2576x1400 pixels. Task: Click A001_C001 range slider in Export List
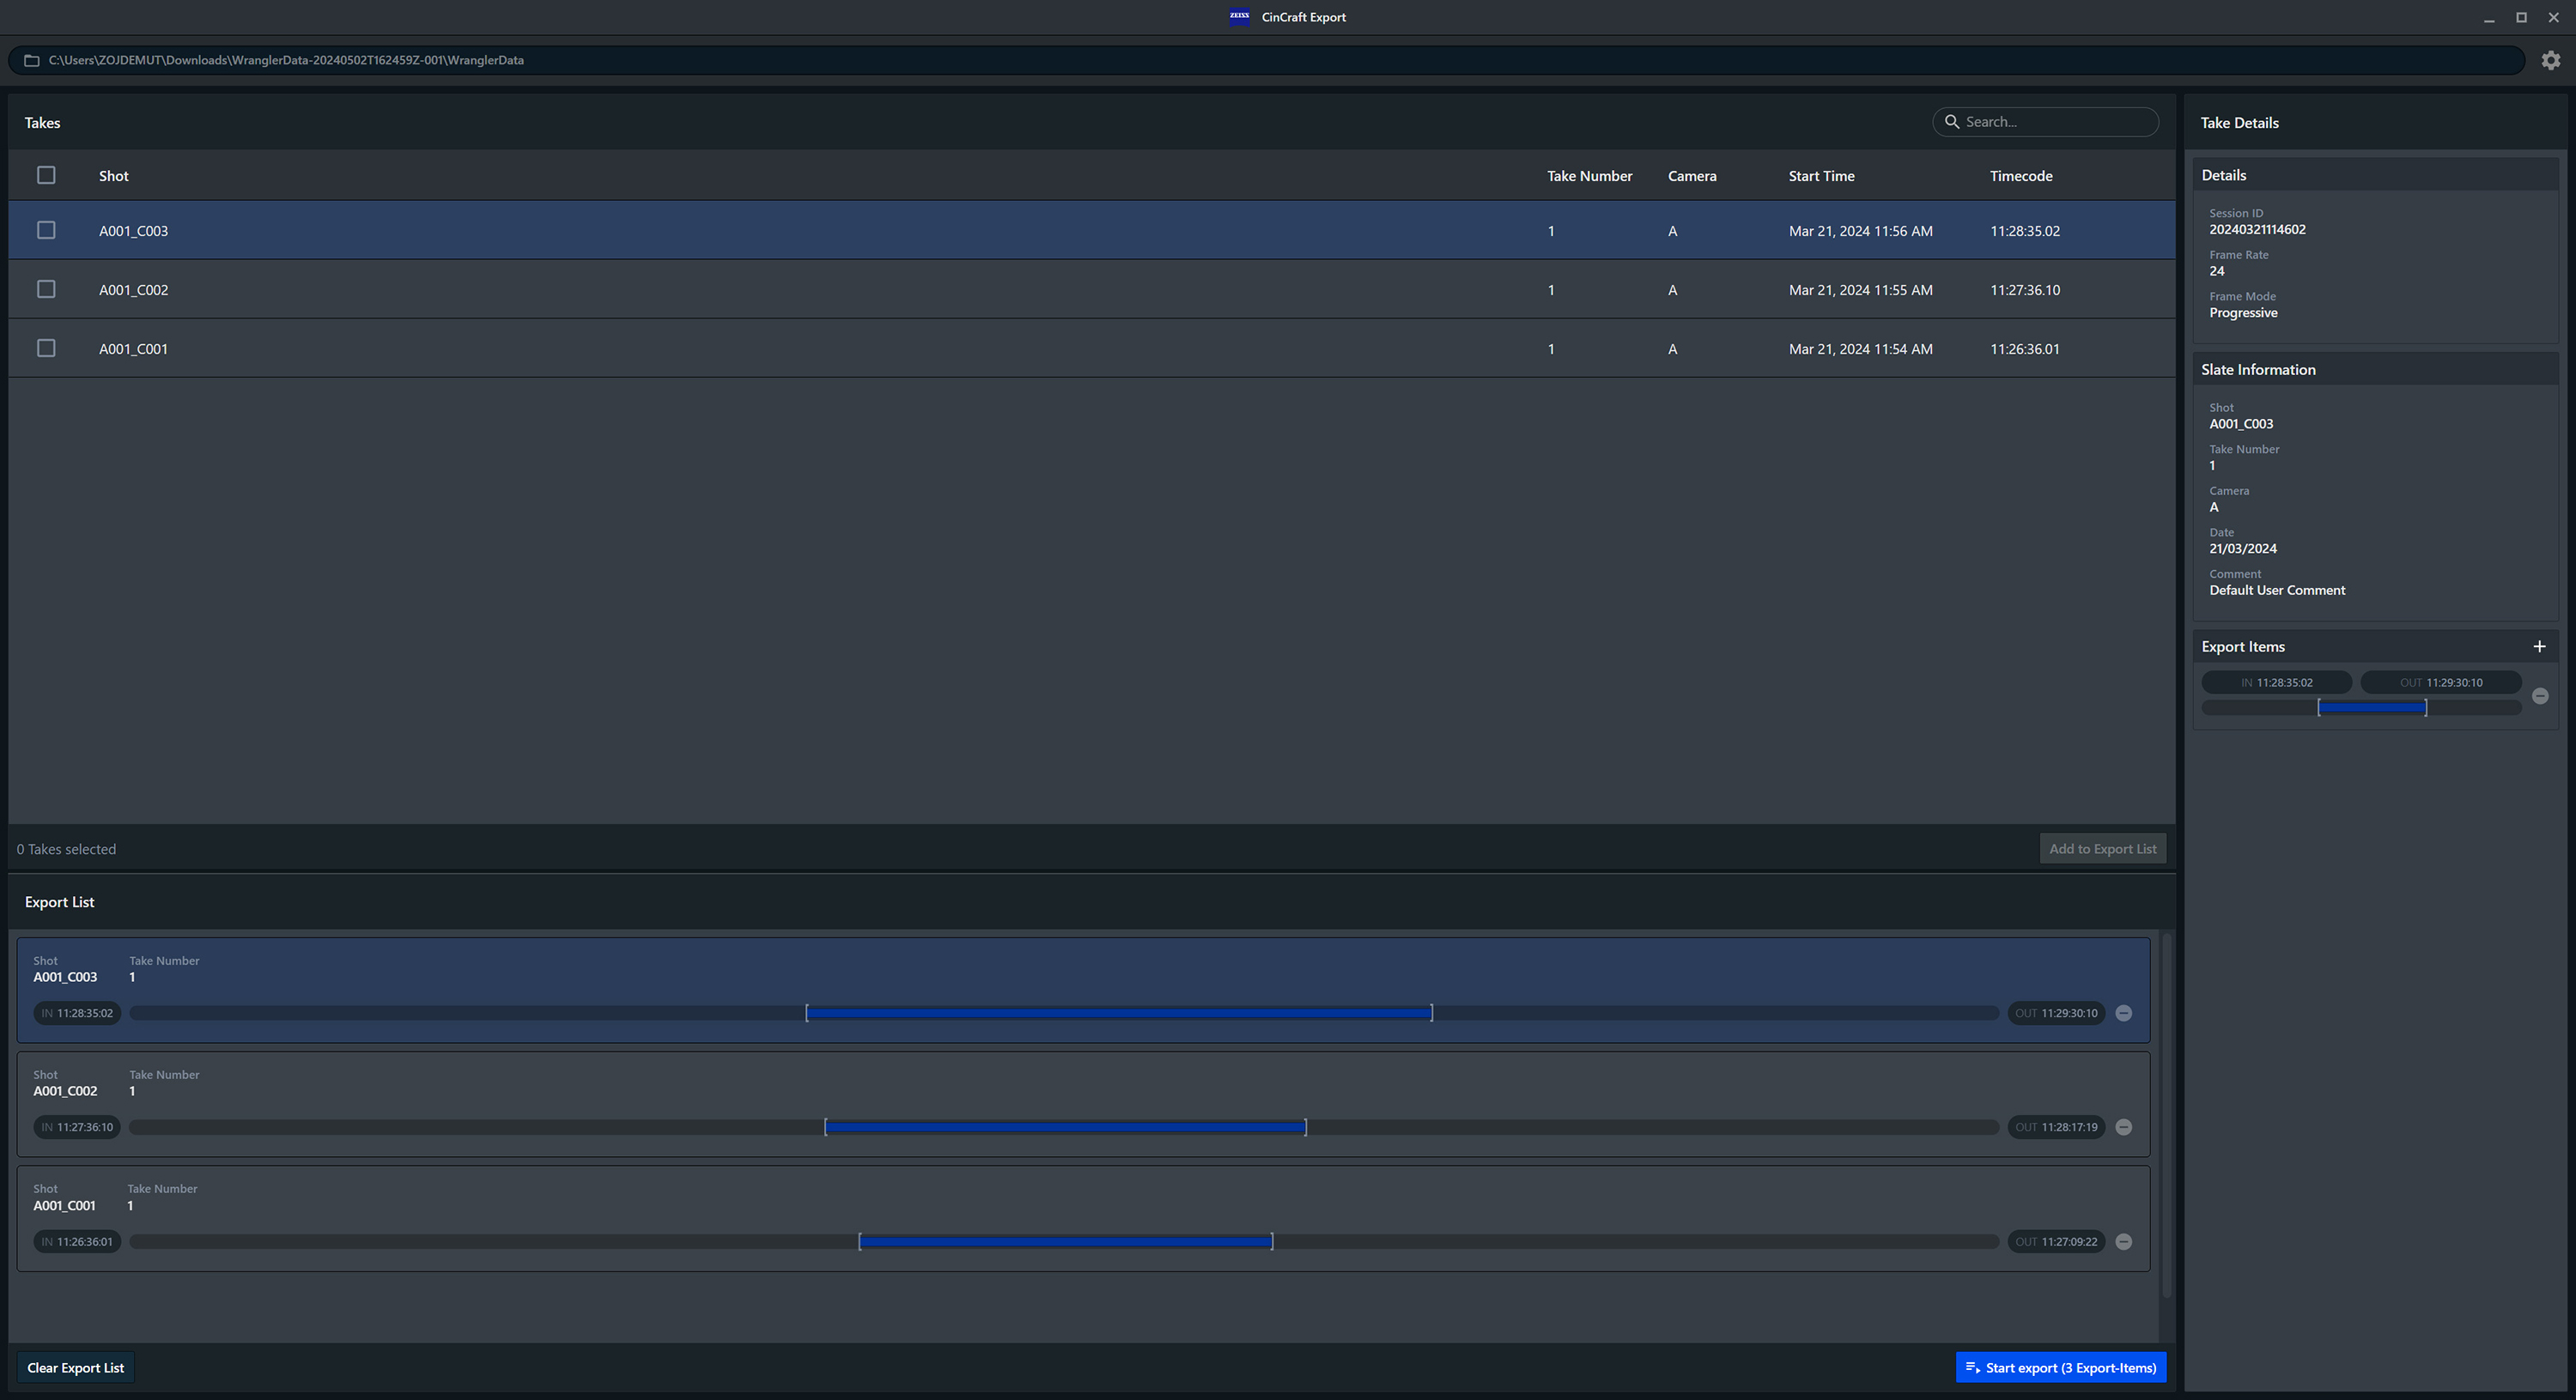click(1064, 1241)
